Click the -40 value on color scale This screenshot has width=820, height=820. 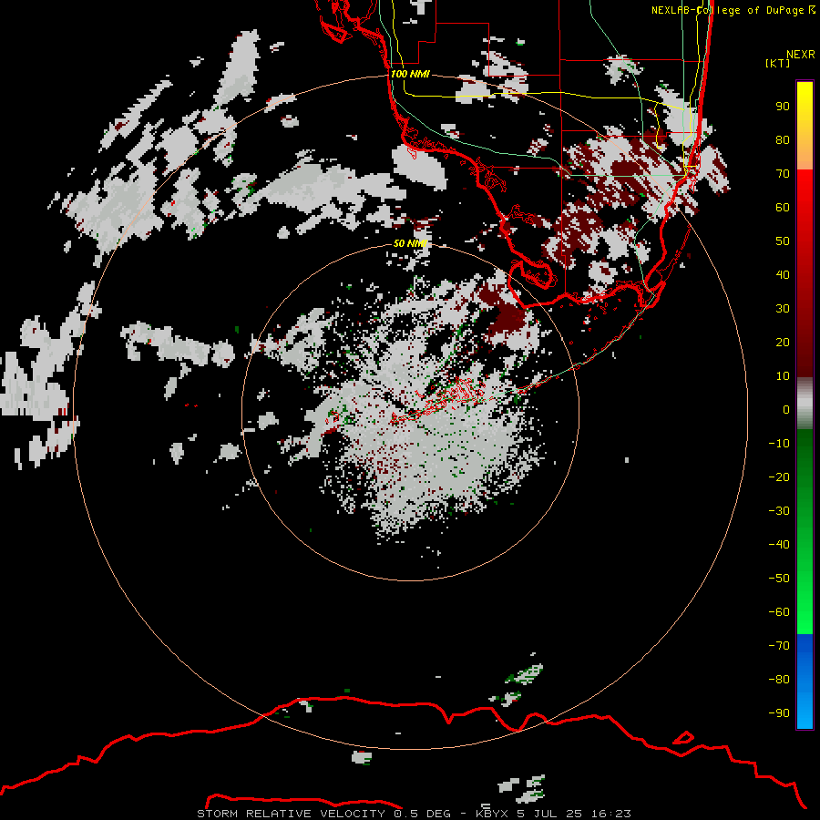pos(779,545)
